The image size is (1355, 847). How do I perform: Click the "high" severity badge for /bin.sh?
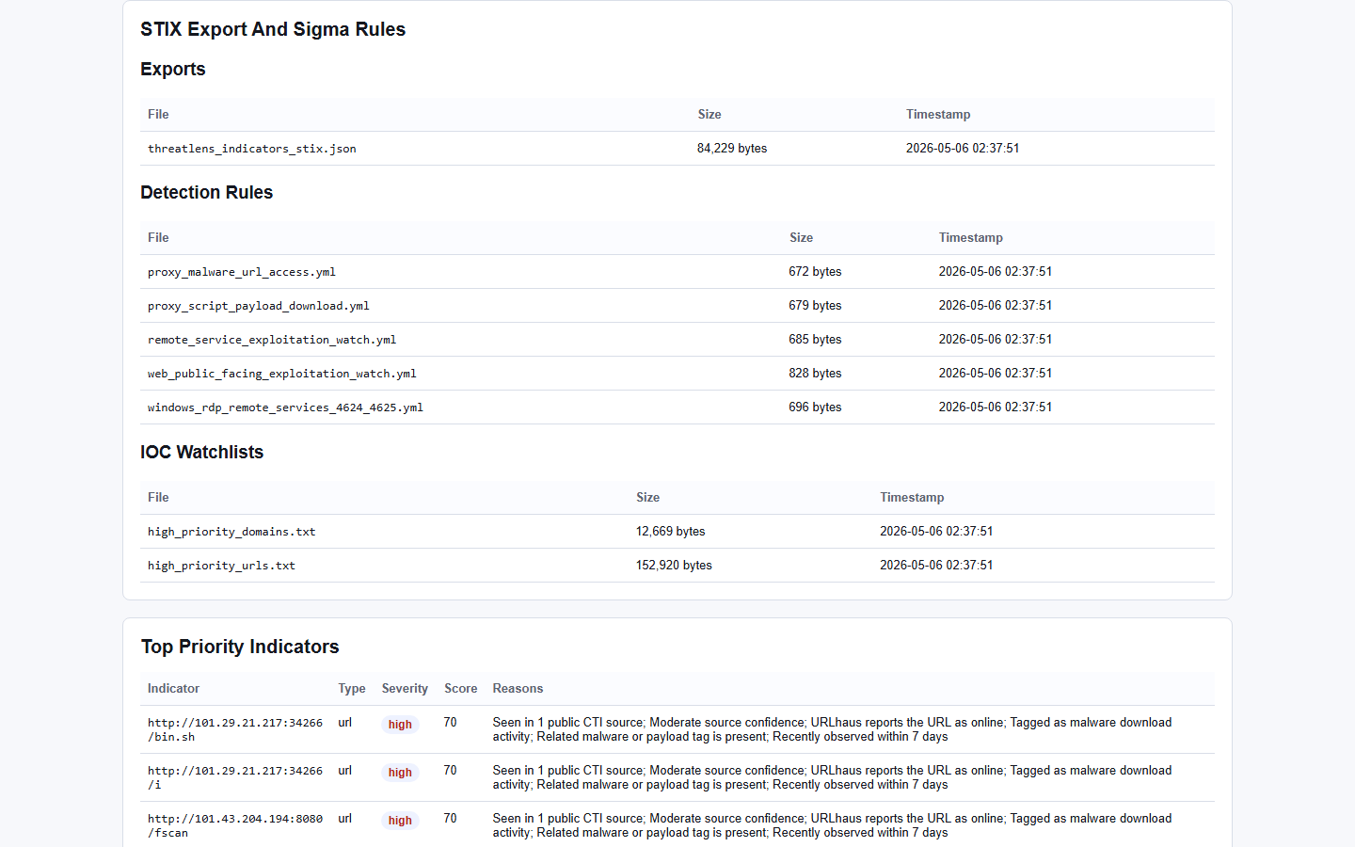(x=400, y=725)
